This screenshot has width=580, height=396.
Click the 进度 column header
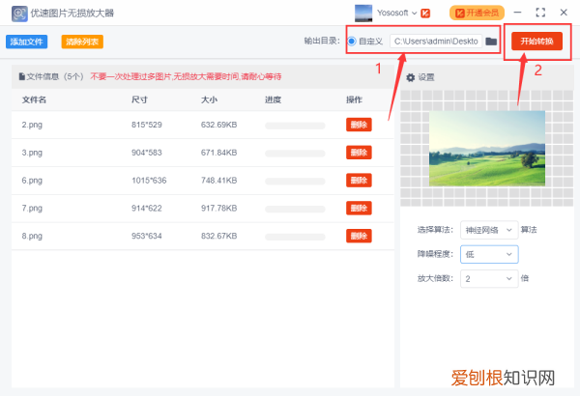pyautogui.click(x=273, y=99)
